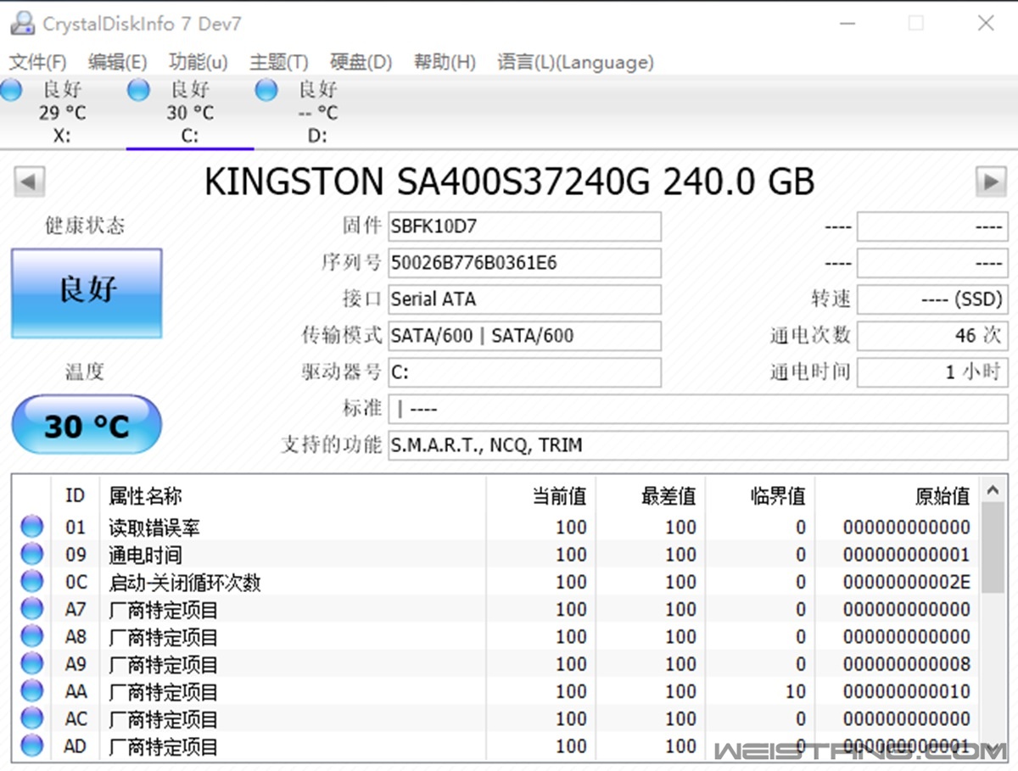Open the 主题(T) menu

[279, 62]
